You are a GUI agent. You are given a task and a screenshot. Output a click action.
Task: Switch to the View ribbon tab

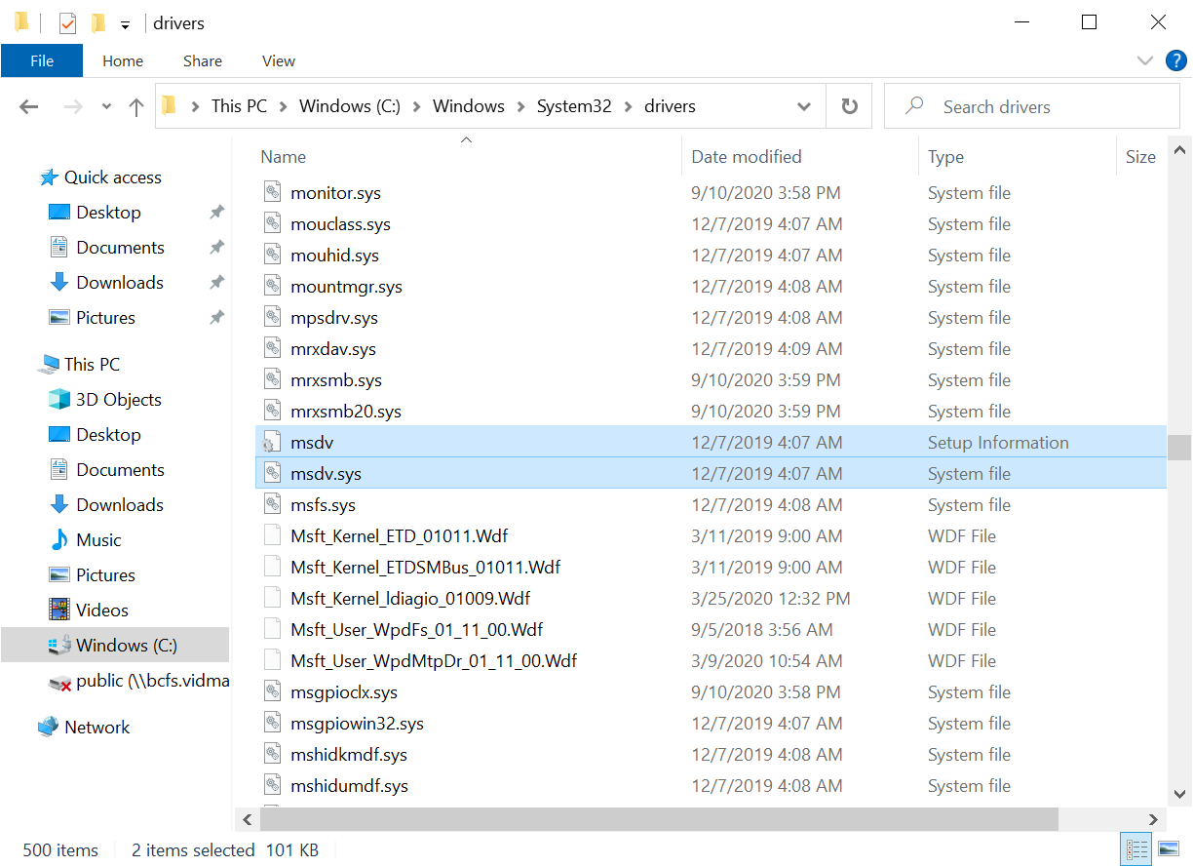(279, 60)
